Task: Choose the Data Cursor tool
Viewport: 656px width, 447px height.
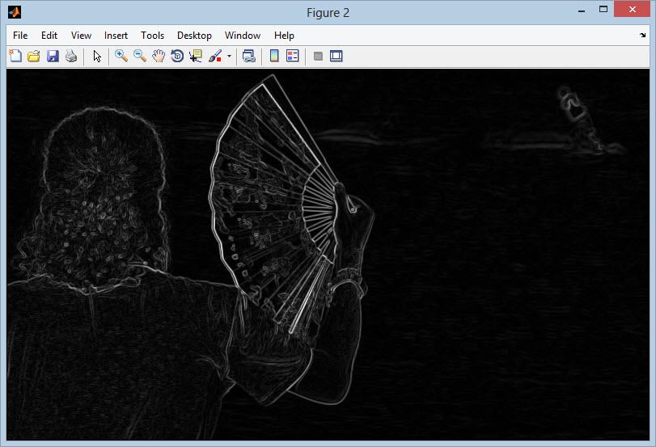Action: click(196, 56)
